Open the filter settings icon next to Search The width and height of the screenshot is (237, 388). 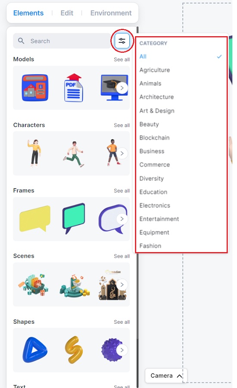click(122, 41)
